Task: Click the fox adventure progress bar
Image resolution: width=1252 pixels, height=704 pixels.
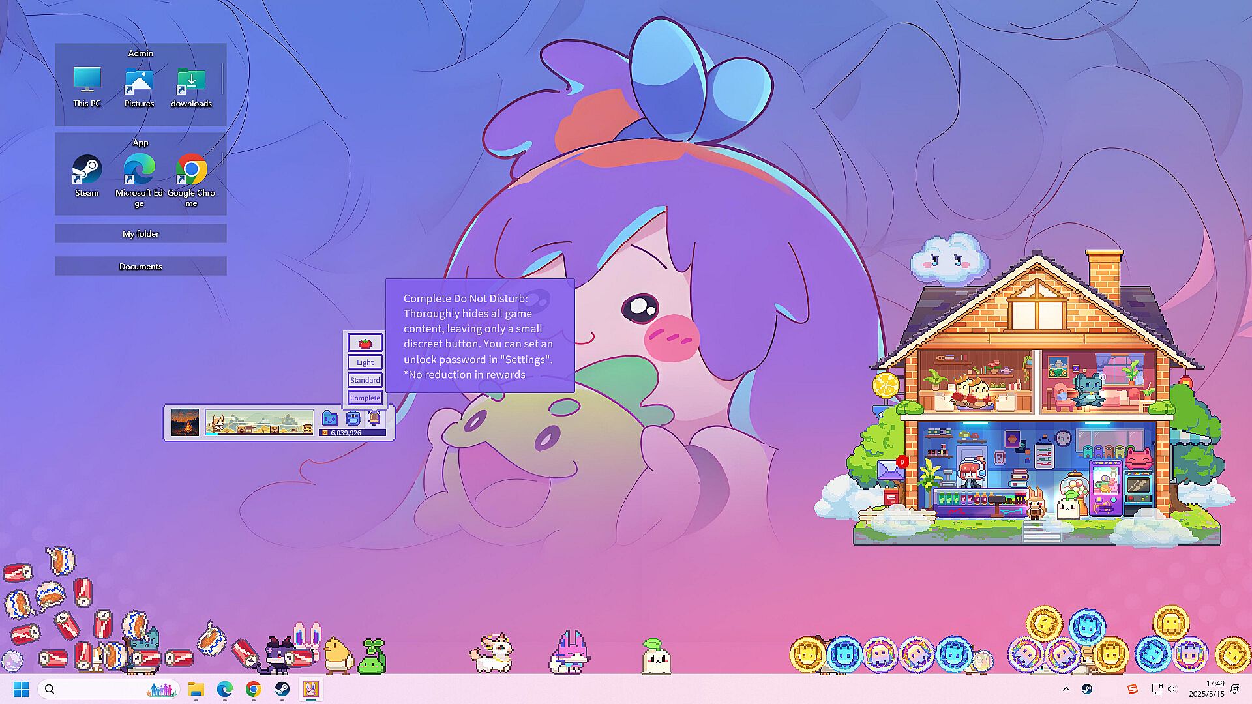Action: [x=259, y=422]
